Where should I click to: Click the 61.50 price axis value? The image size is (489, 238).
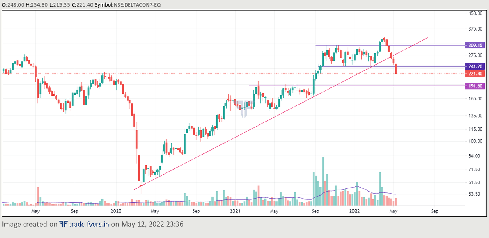pyautogui.click(x=474, y=182)
